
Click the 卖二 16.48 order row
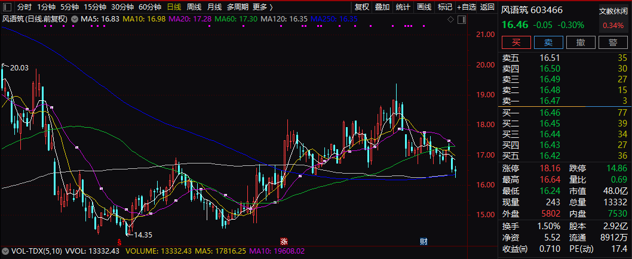564,90
